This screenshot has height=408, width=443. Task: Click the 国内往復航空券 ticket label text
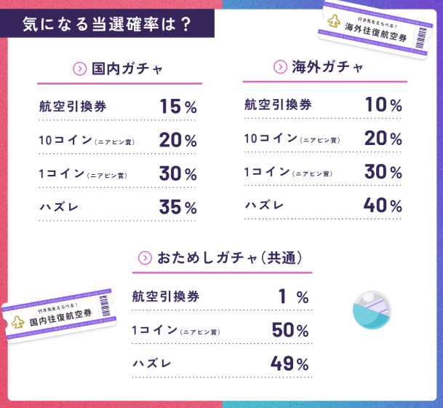pyautogui.click(x=63, y=318)
